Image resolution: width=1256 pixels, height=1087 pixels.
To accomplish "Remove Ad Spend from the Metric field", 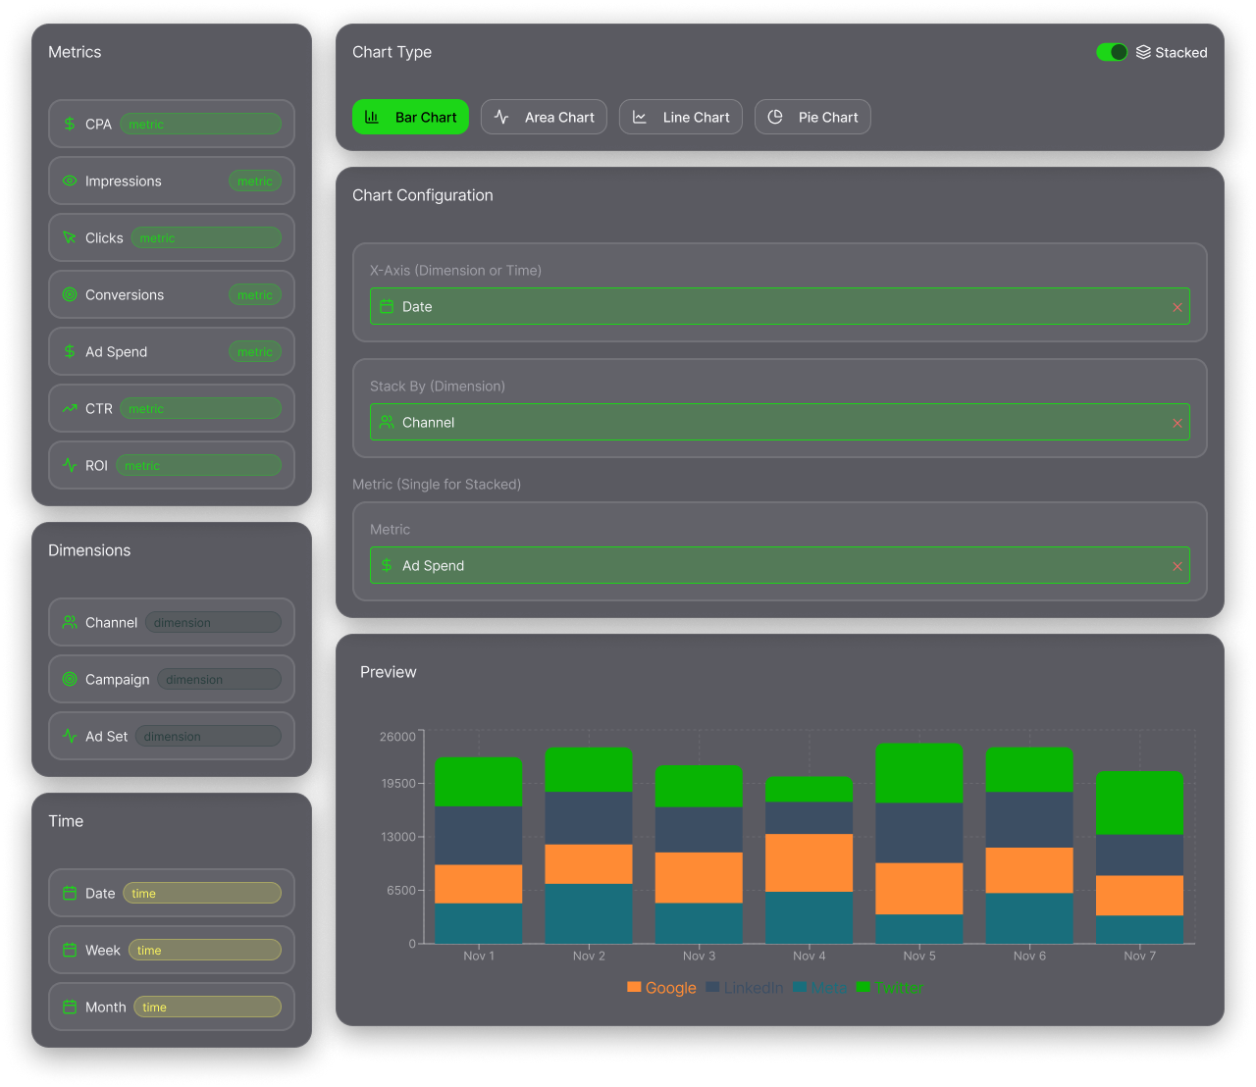I will pos(1177,565).
